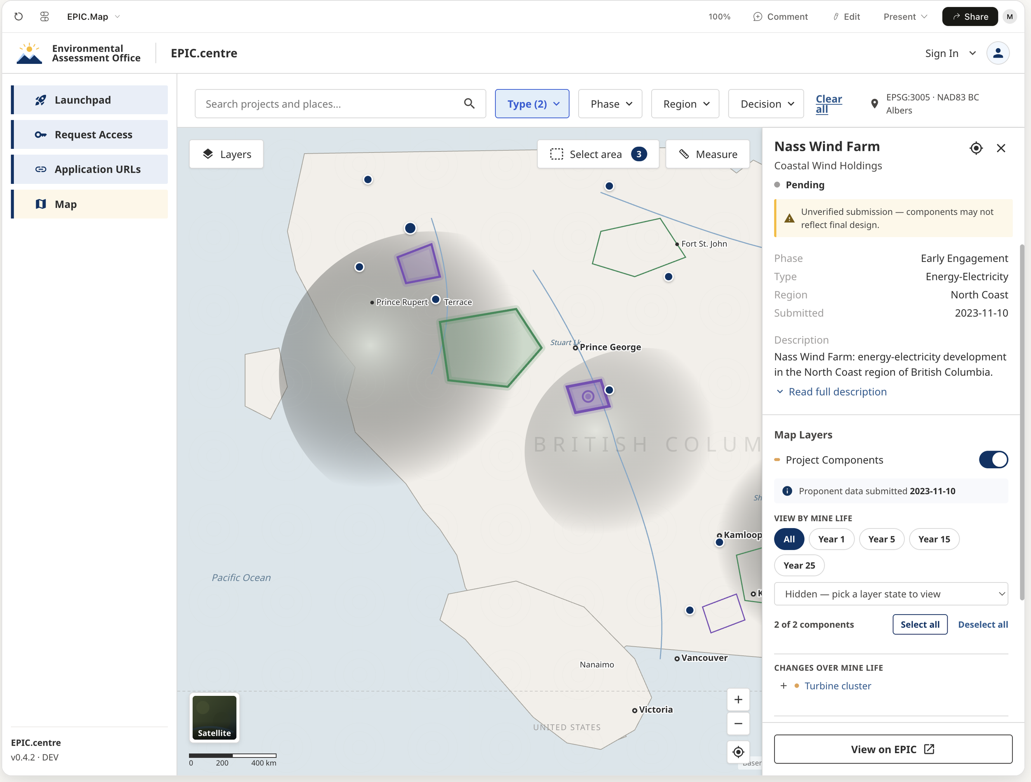Click the Proponent data info icon
Screen dimensions: 1031x782
pos(787,491)
